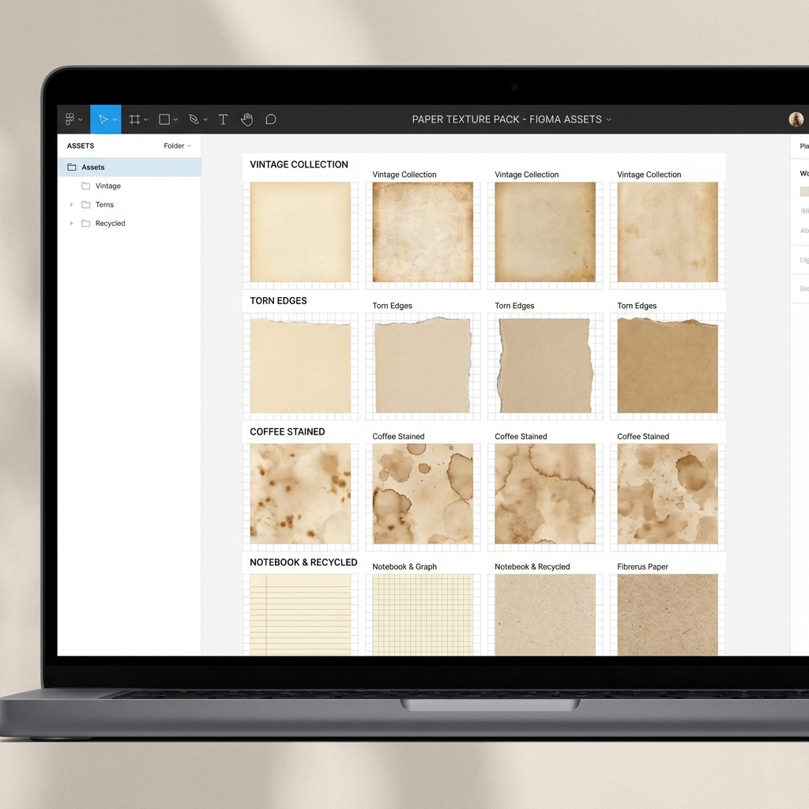Select the Pen tool
This screenshot has height=809, width=809.
point(194,119)
